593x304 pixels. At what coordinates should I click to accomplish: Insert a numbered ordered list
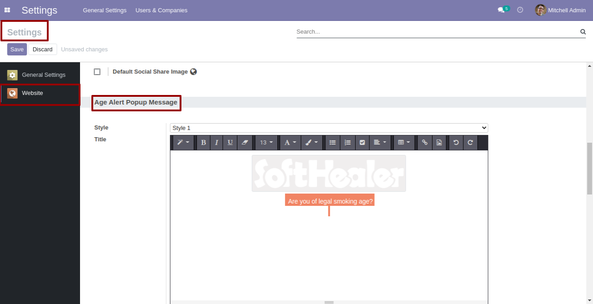click(347, 143)
